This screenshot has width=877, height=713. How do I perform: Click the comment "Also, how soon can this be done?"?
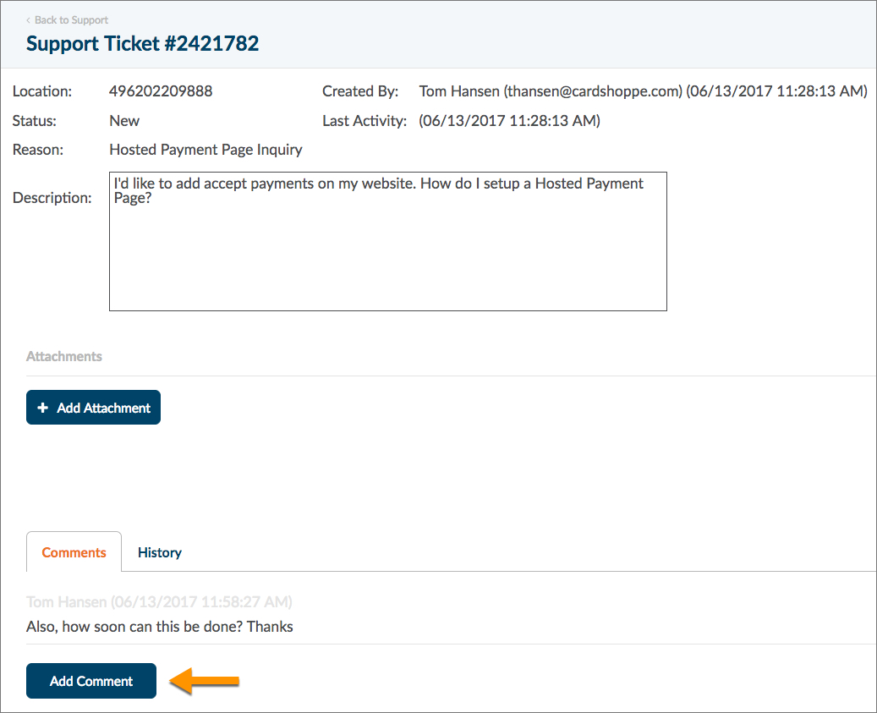pyautogui.click(x=160, y=627)
